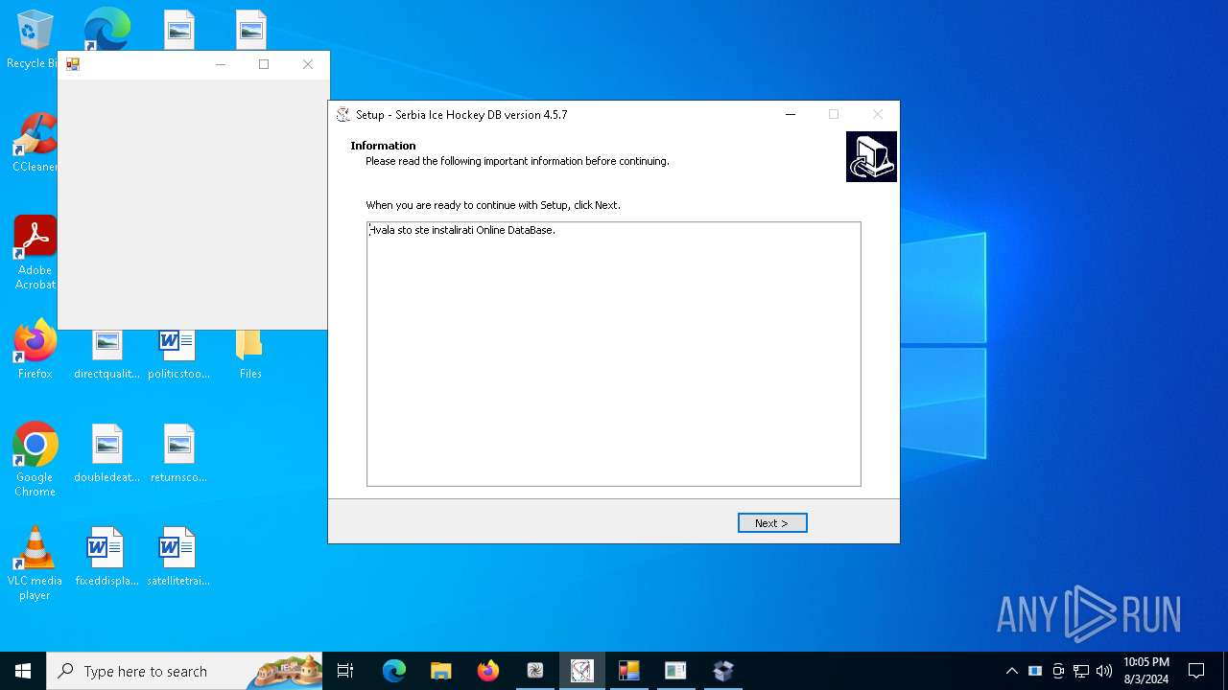This screenshot has width=1228, height=690.
Task: Show hidden system tray icons
Action: point(1011,671)
